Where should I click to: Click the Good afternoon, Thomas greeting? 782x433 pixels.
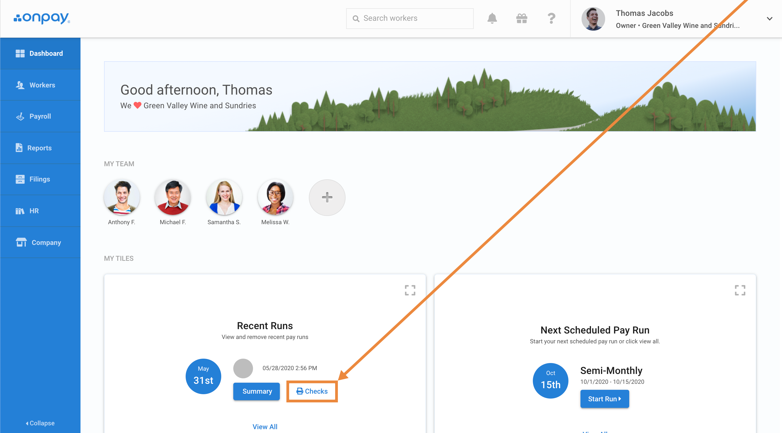pyautogui.click(x=196, y=90)
